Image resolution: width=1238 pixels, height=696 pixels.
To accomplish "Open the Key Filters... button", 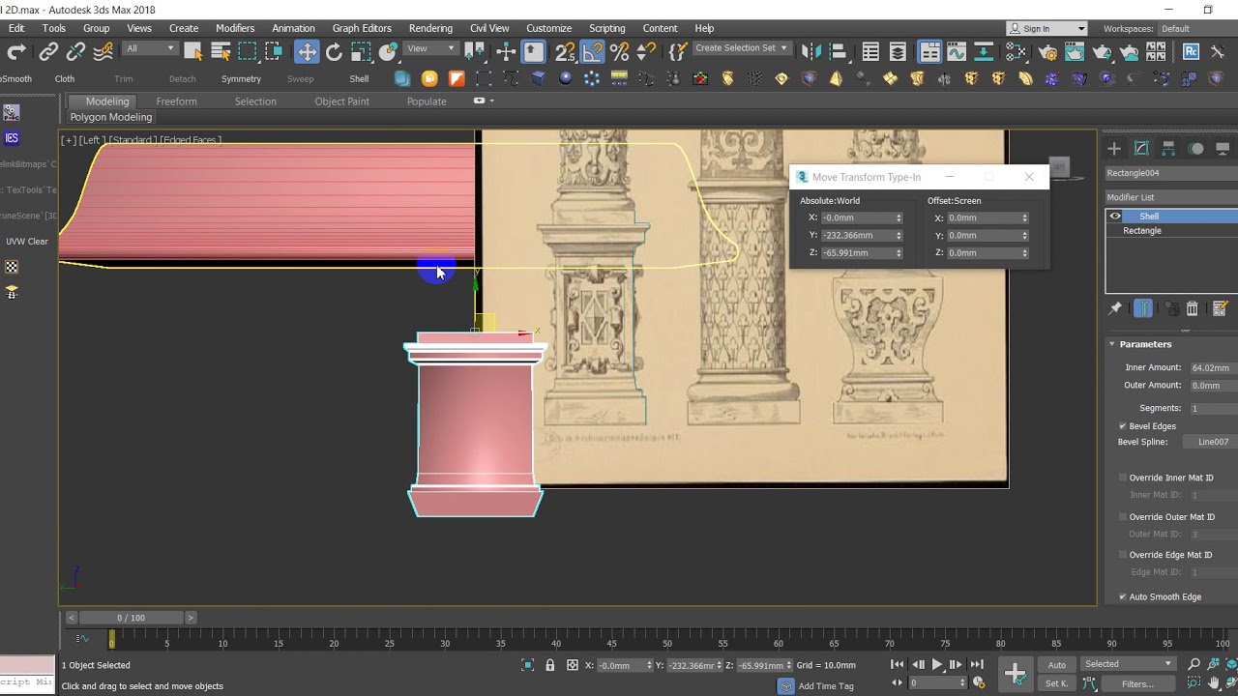I will [x=1137, y=683].
